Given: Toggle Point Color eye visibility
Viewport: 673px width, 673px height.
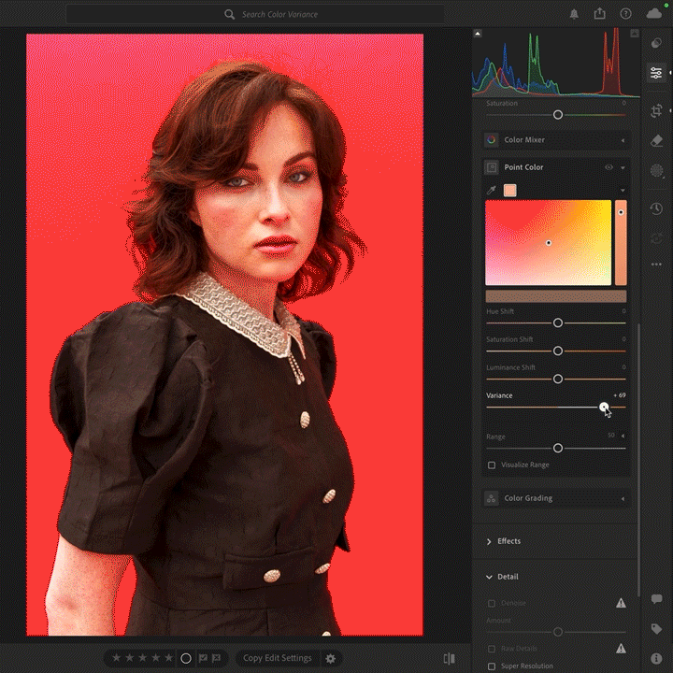Looking at the screenshot, I should (609, 167).
